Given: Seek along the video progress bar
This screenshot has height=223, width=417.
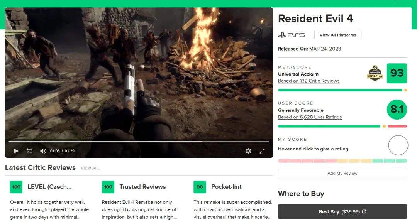Looking at the screenshot, I should point(139,142).
